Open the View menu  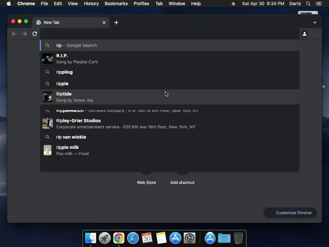(x=73, y=4)
